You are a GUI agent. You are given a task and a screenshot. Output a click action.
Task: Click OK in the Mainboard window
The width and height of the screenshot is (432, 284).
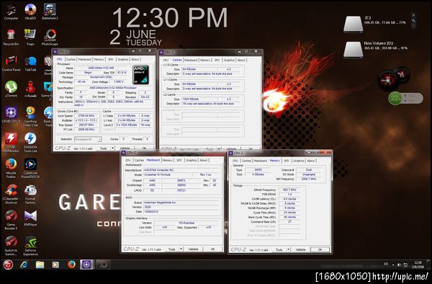212,249
